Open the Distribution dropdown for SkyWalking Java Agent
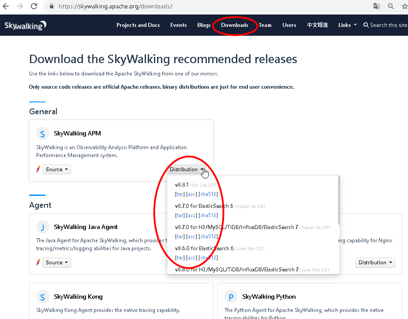408x319 pixels. click(x=375, y=262)
